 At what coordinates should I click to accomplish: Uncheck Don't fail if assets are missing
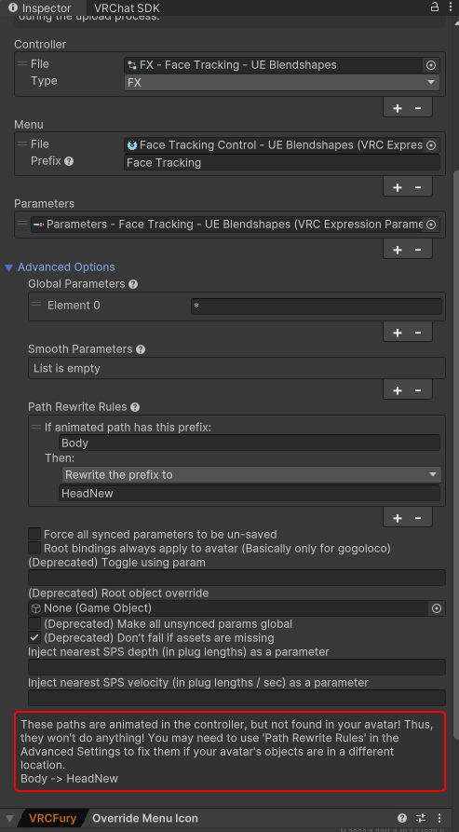(34, 638)
